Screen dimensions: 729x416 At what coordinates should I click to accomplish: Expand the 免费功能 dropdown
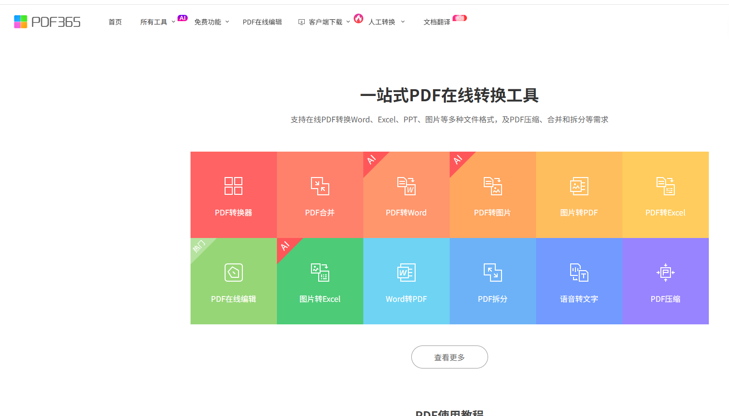tap(211, 22)
